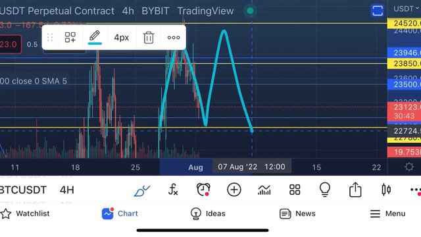The image size is (421, 237).
Task: Change line color with pencil swatch
Action: pyautogui.click(x=95, y=38)
